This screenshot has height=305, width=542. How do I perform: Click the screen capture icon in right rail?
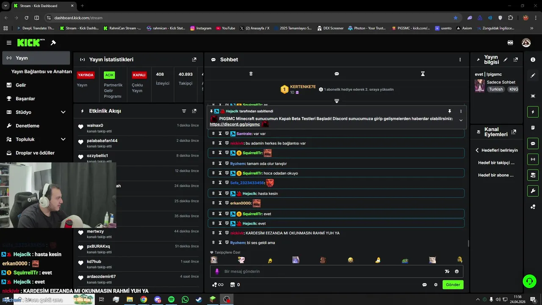pos(533,96)
